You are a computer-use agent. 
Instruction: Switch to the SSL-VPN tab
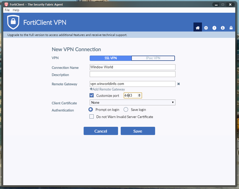coord(111,58)
